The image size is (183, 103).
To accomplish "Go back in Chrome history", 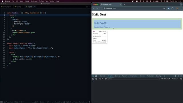I will 94,8.
